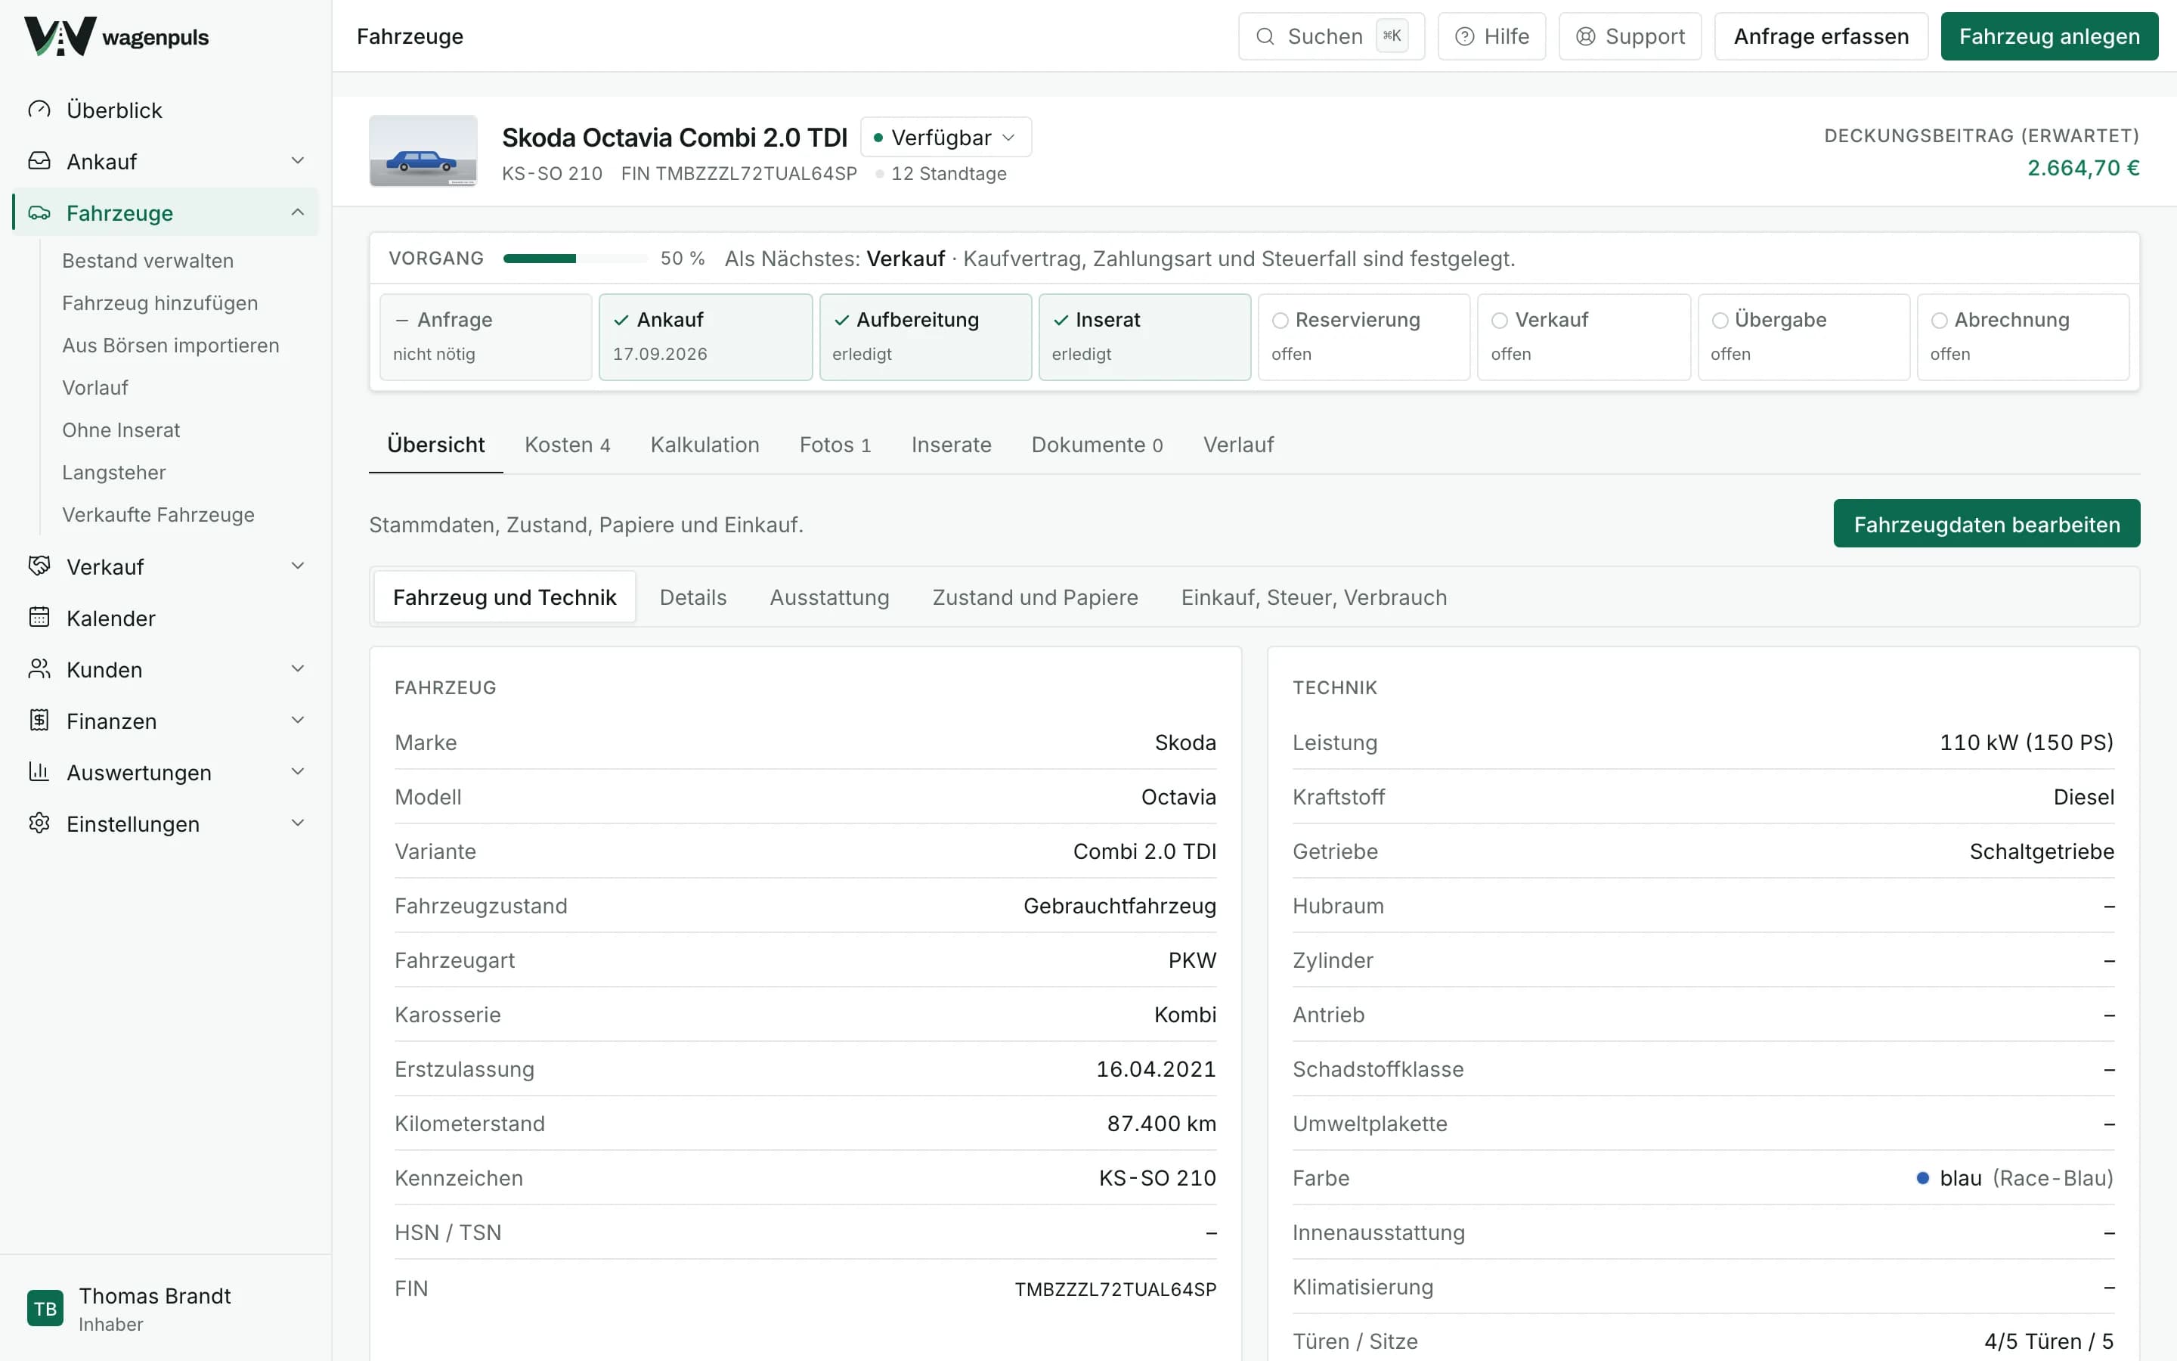Switch to the Kosten tab
This screenshot has height=1361, width=2177.
pyautogui.click(x=568, y=445)
